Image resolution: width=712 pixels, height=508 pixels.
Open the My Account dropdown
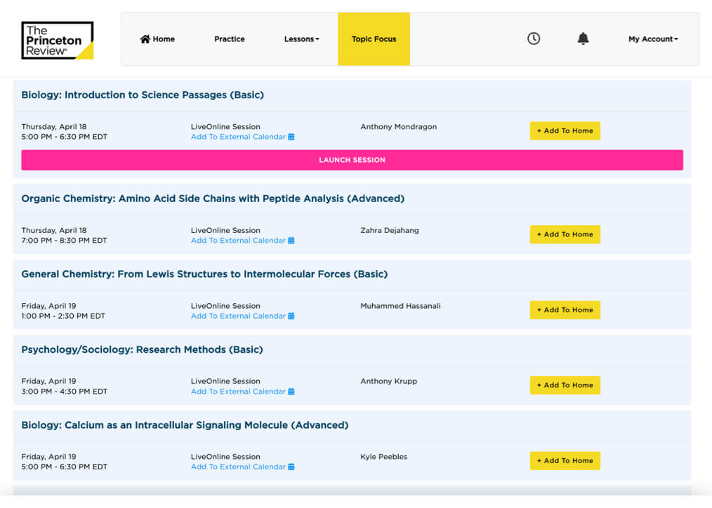[x=653, y=39]
